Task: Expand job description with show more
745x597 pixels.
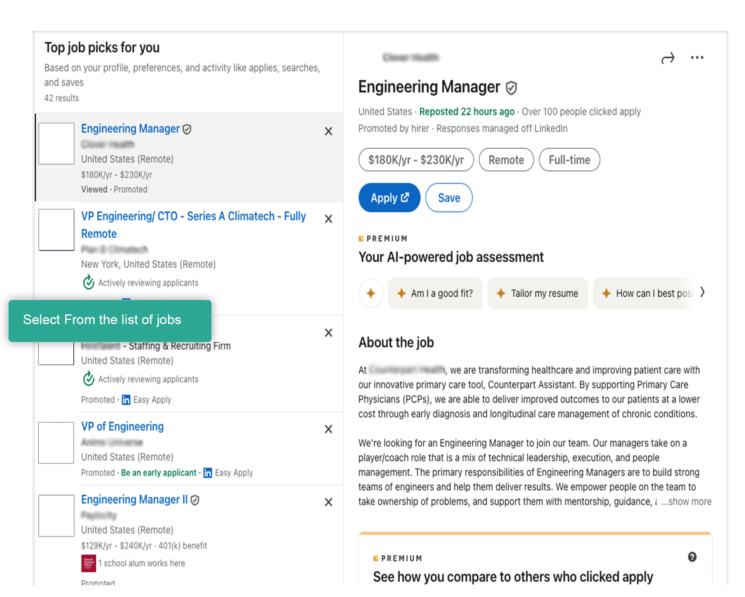Action: (x=686, y=502)
